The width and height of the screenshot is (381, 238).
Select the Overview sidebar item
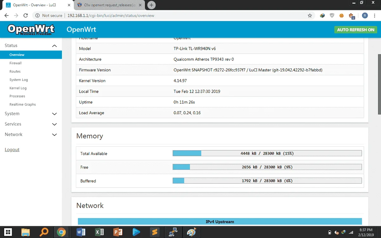tap(31, 55)
